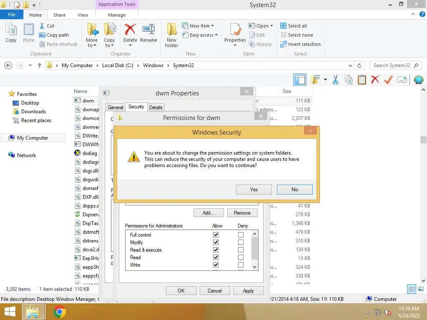Click Select all in the ribbon
427x320 pixels.
point(294,26)
